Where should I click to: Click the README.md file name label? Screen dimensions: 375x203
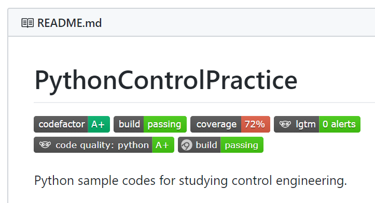70,23
